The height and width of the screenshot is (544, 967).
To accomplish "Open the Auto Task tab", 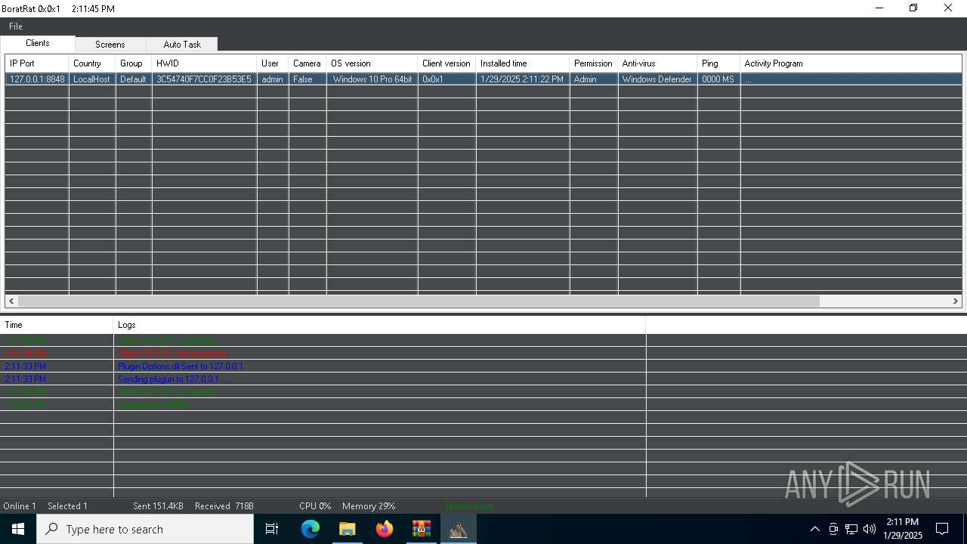I will pyautogui.click(x=182, y=45).
